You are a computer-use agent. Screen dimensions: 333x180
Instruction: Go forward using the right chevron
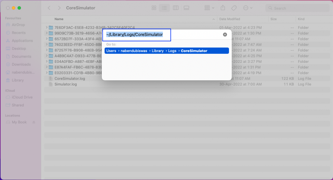tap(59, 8)
